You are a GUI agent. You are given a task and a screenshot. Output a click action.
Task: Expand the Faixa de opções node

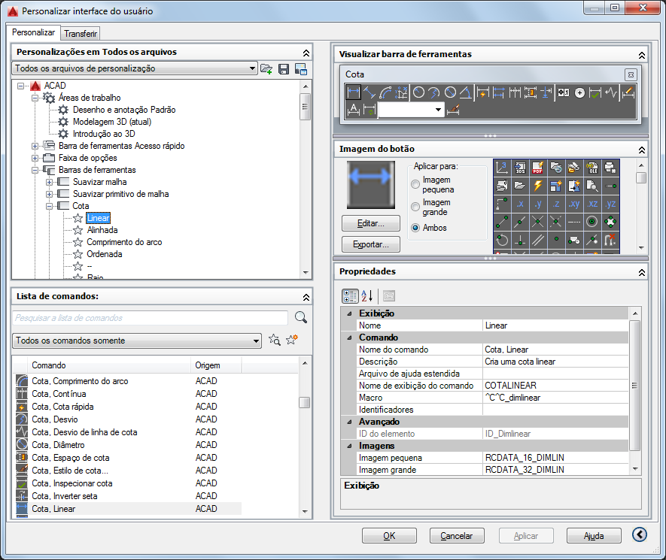tap(35, 158)
